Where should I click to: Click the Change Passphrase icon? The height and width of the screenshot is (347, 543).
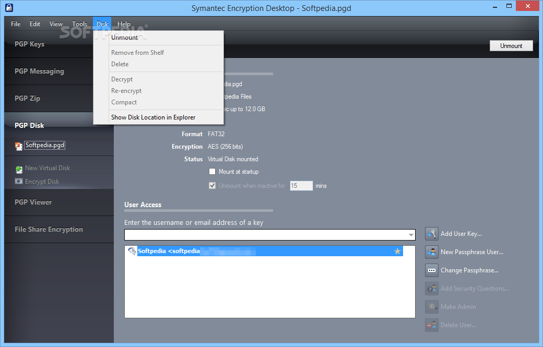[431, 270]
